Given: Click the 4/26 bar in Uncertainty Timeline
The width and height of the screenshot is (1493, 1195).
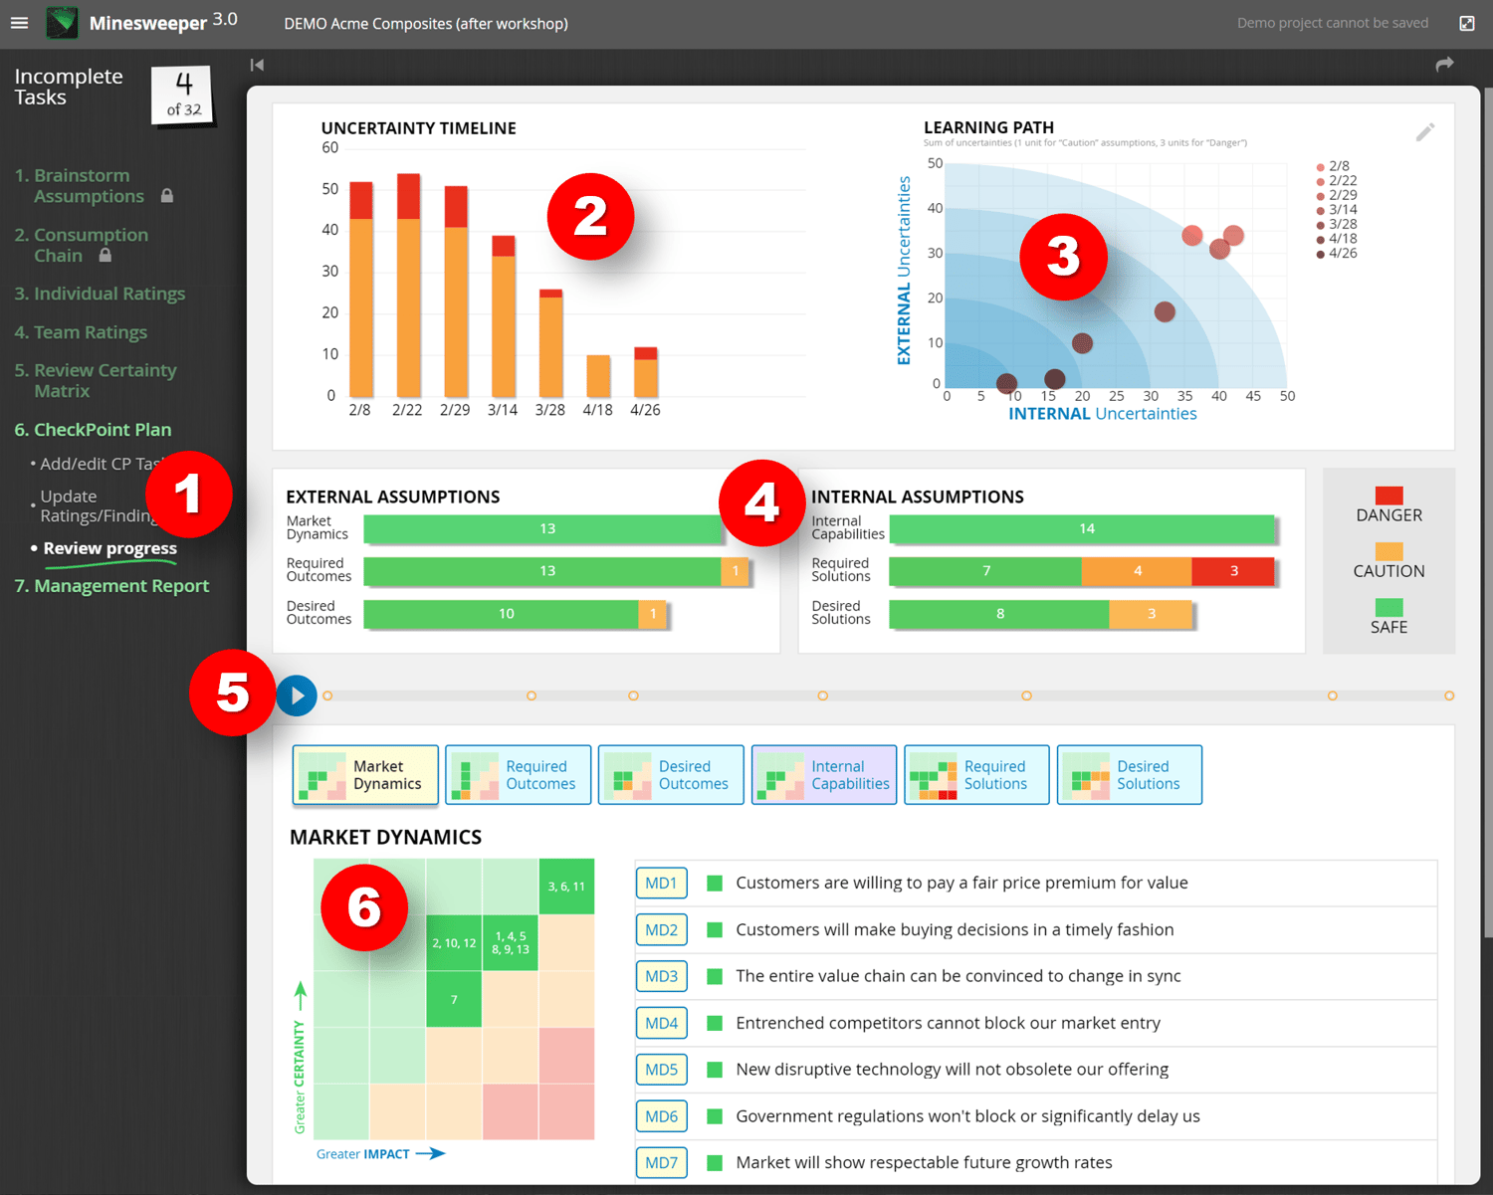Looking at the screenshot, I should coord(646,376).
